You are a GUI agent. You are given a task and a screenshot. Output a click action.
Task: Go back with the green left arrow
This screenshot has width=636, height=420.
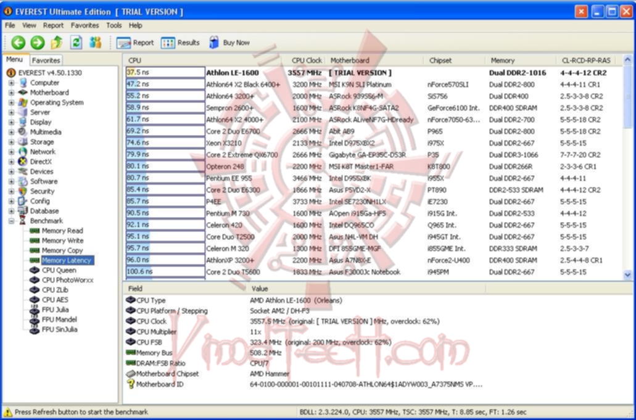pos(18,43)
